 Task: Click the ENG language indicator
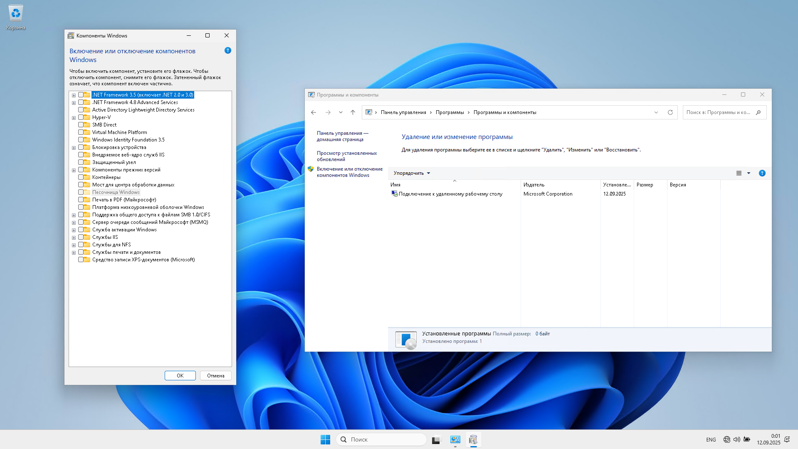[x=711, y=440]
